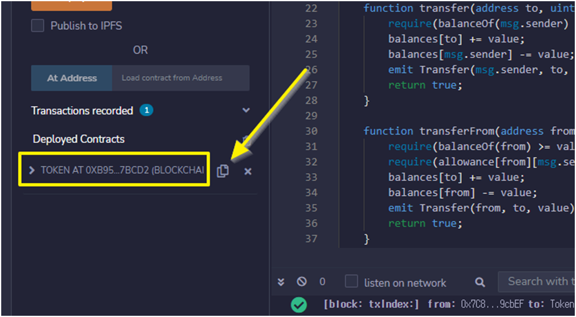Expand the Transactions recorded section
576x317 pixels.
(x=246, y=110)
